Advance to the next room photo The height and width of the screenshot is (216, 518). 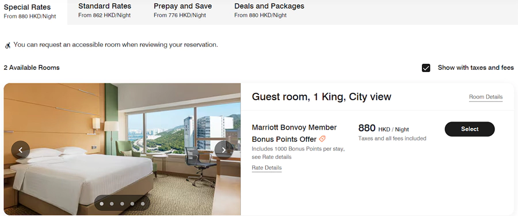224,150
